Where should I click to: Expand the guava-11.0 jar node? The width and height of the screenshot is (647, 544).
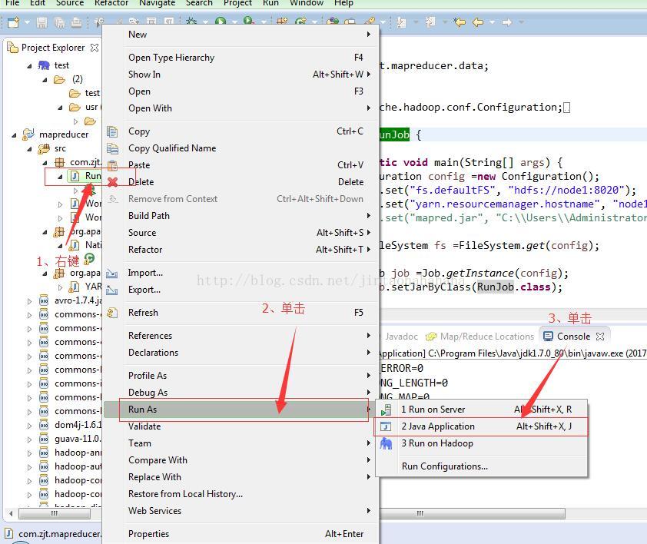tap(29, 440)
